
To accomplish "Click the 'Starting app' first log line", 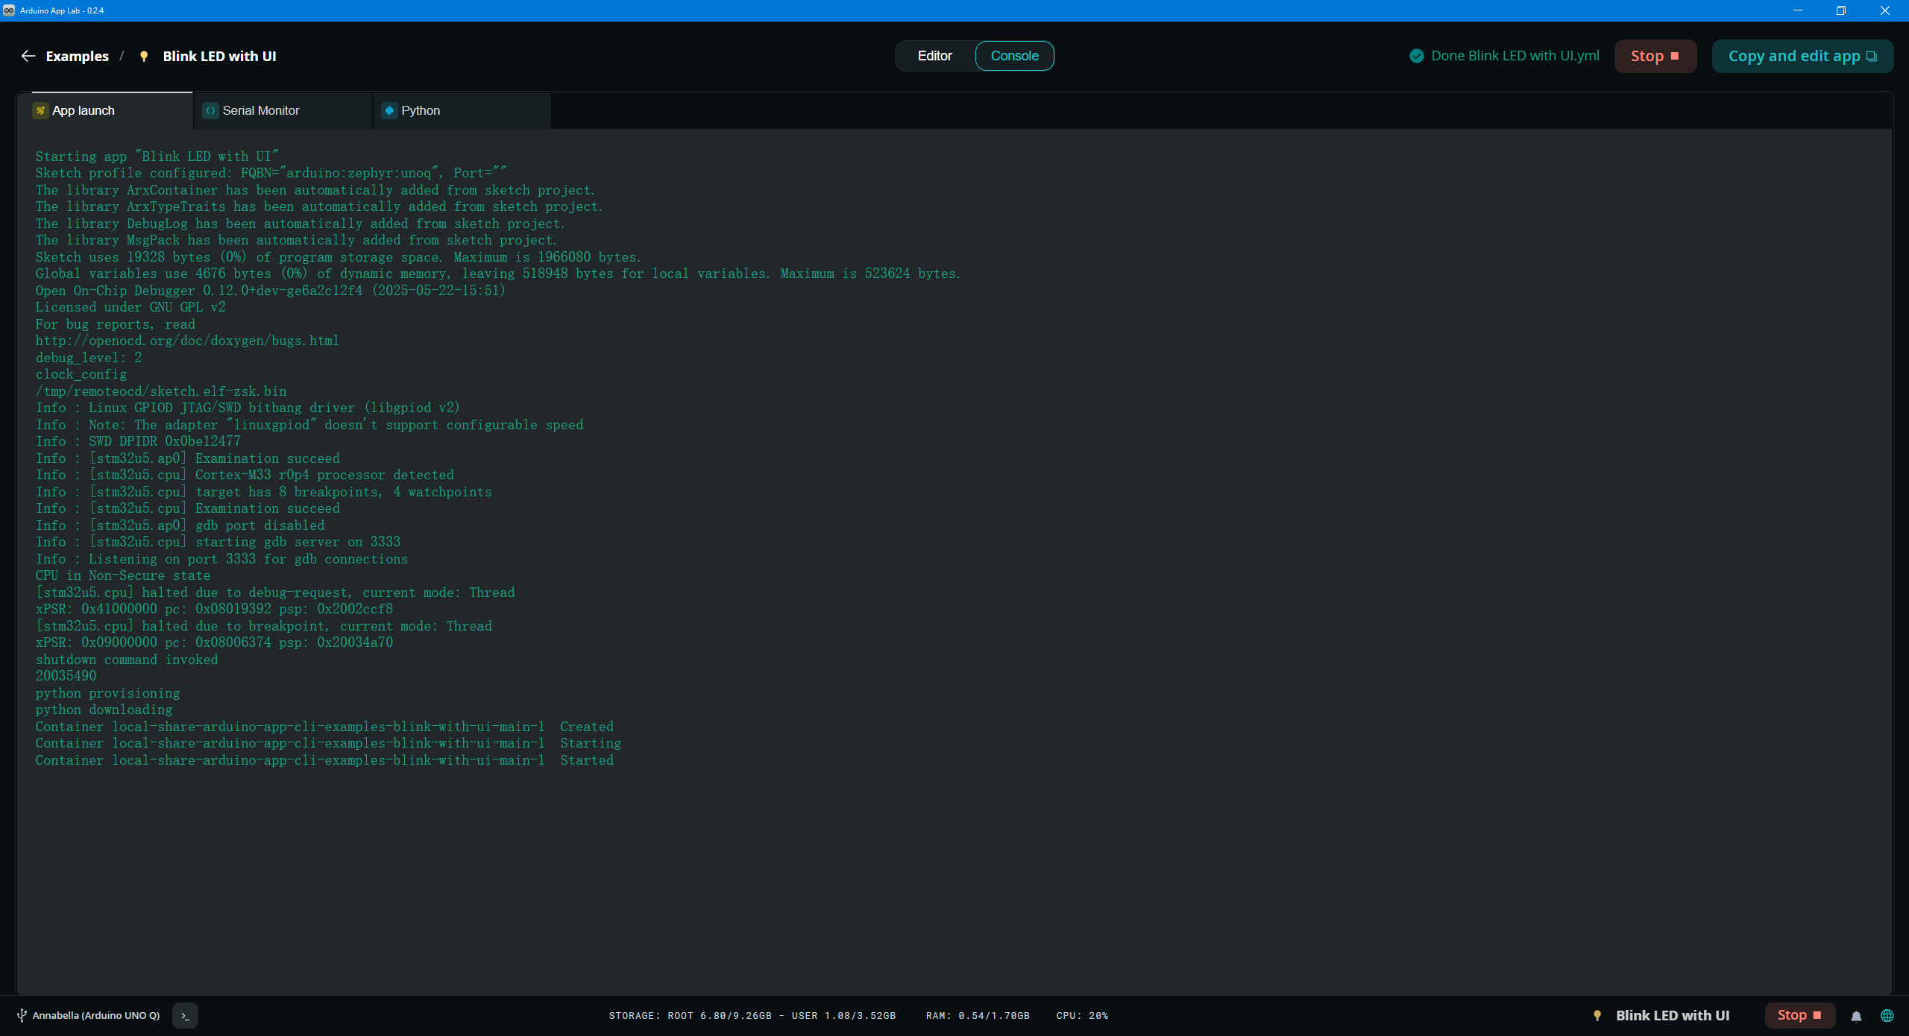I will pyautogui.click(x=157, y=157).
